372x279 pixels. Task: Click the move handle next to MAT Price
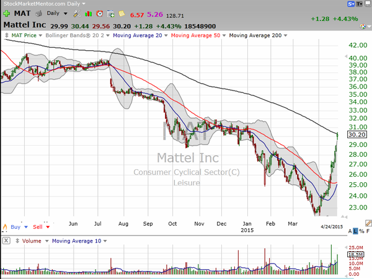pyautogui.click(x=7, y=35)
